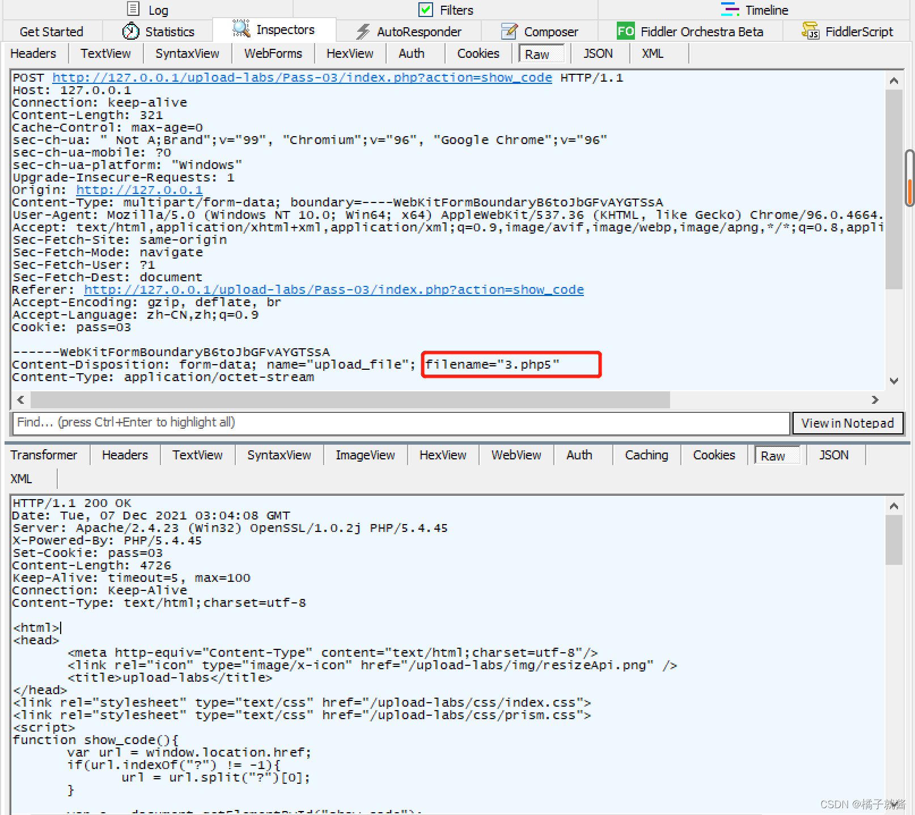The image size is (915, 815).
Task: Click the Log tab icon
Action: click(133, 9)
